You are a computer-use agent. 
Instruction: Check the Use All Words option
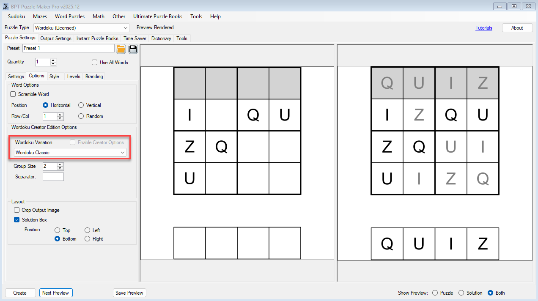click(x=95, y=63)
